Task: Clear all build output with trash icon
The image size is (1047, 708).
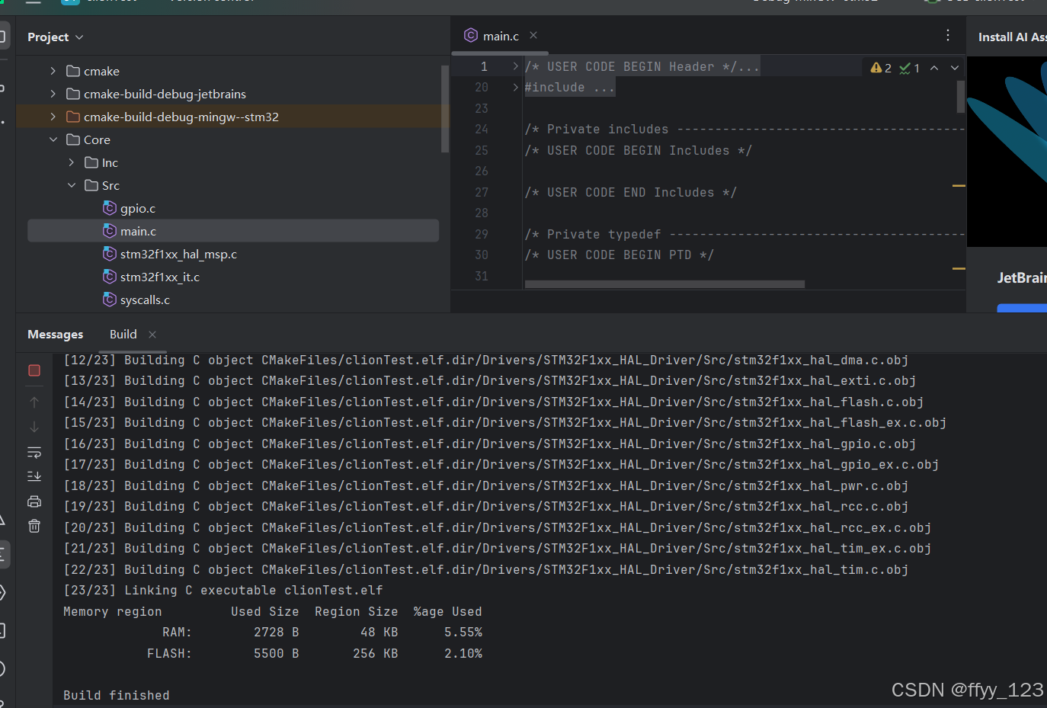Action: (x=34, y=525)
